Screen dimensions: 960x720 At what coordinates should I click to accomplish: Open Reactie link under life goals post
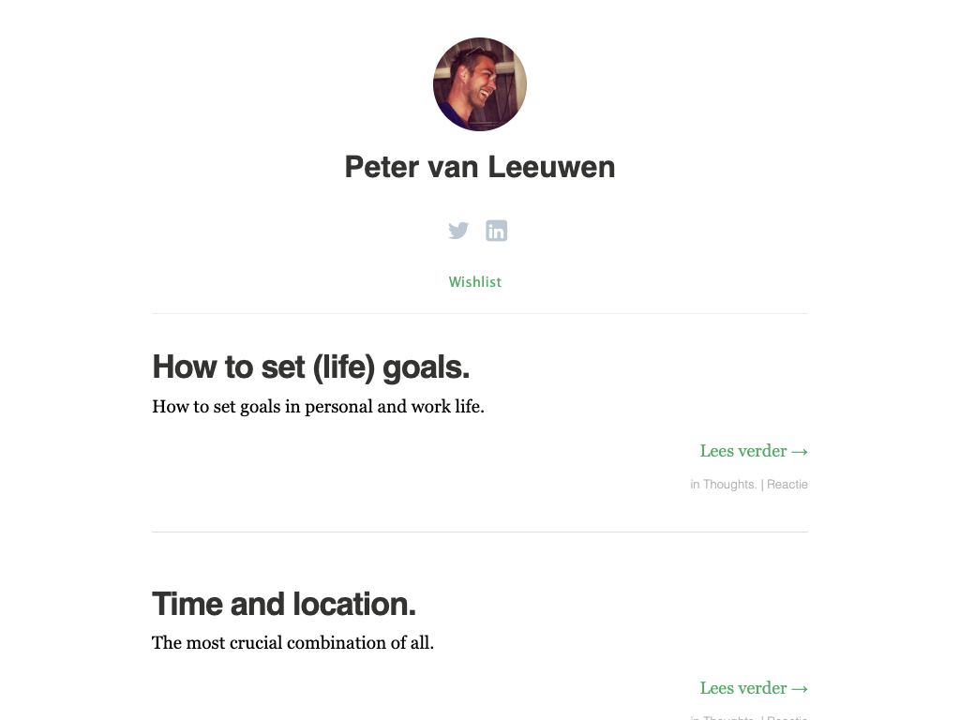click(x=787, y=485)
